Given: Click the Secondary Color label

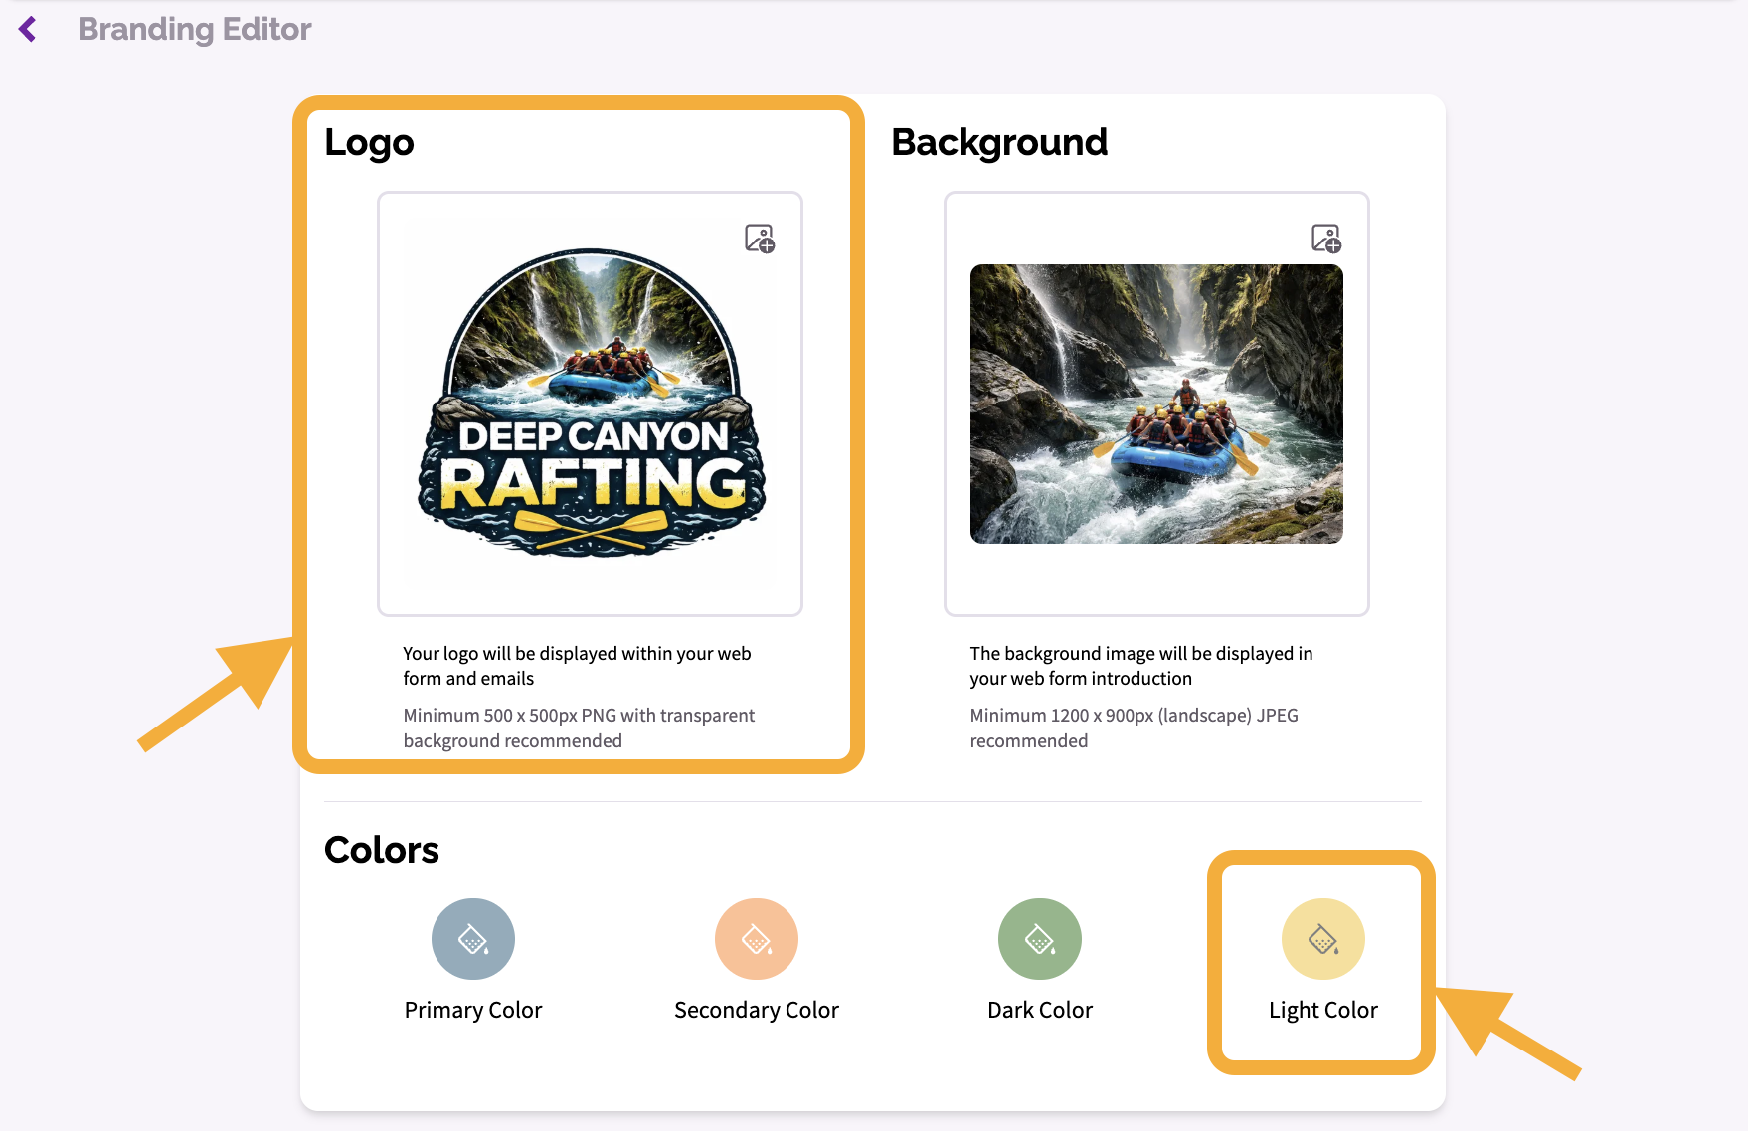Looking at the screenshot, I should (757, 1010).
